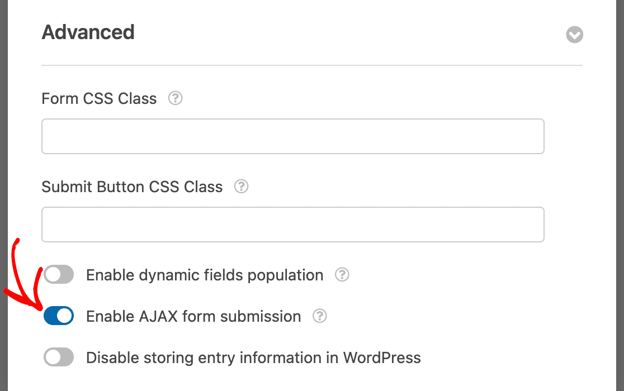Show help for AJAX form submission
Viewport: 624px width, 391px height.
click(x=319, y=316)
